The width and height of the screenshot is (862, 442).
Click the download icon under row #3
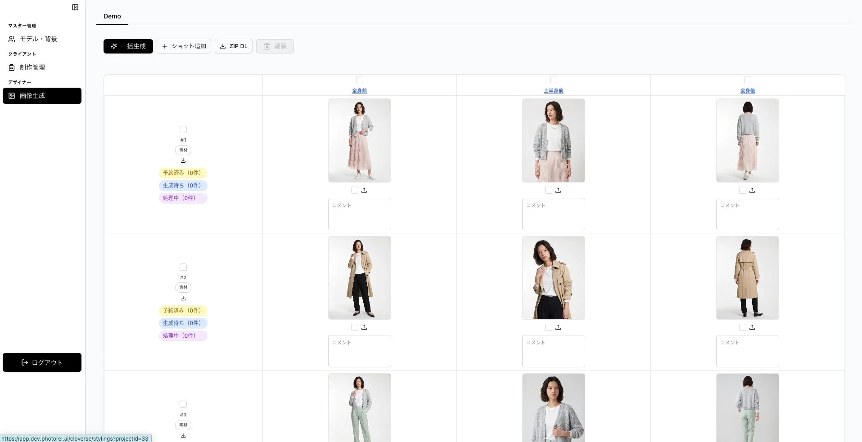point(183,436)
